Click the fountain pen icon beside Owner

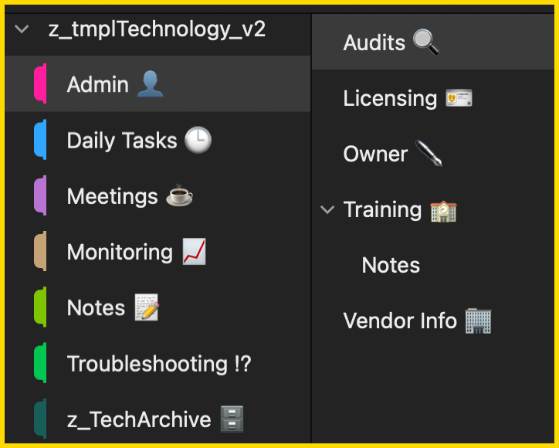pos(429,154)
